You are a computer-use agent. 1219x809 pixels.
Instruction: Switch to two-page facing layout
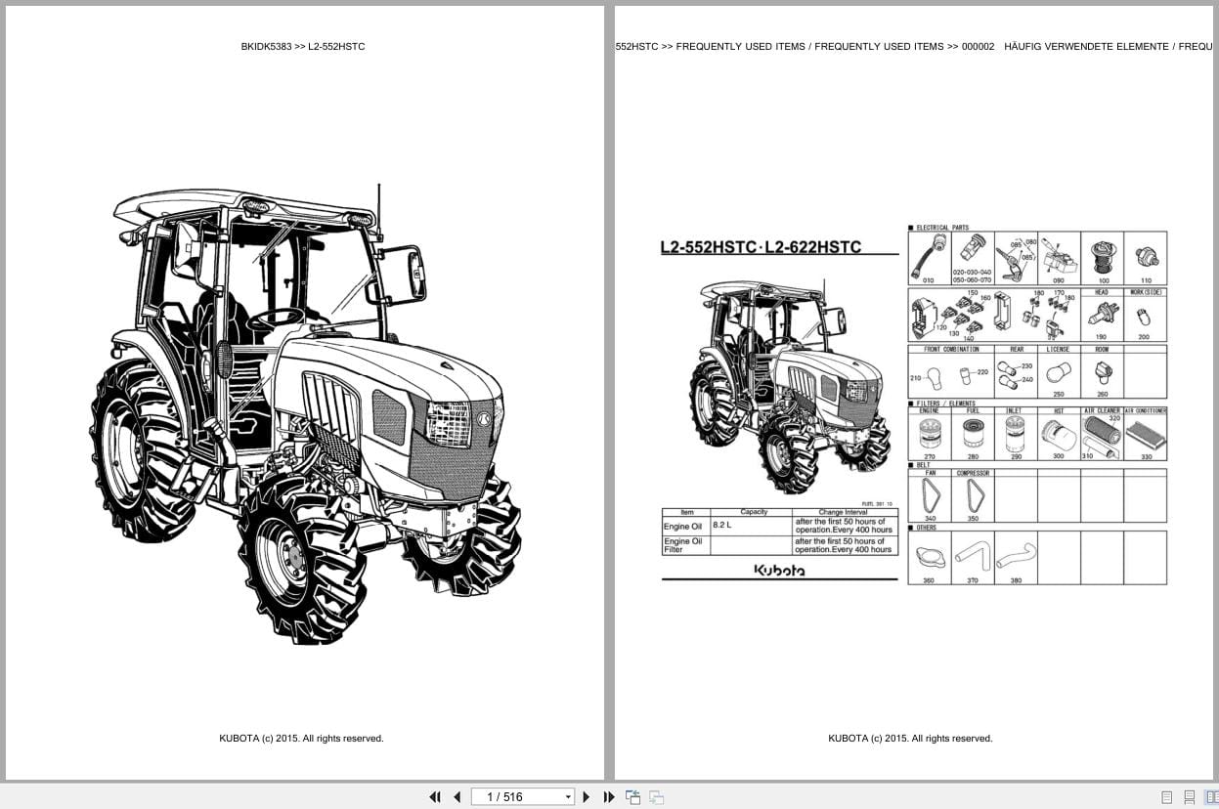[1212, 797]
